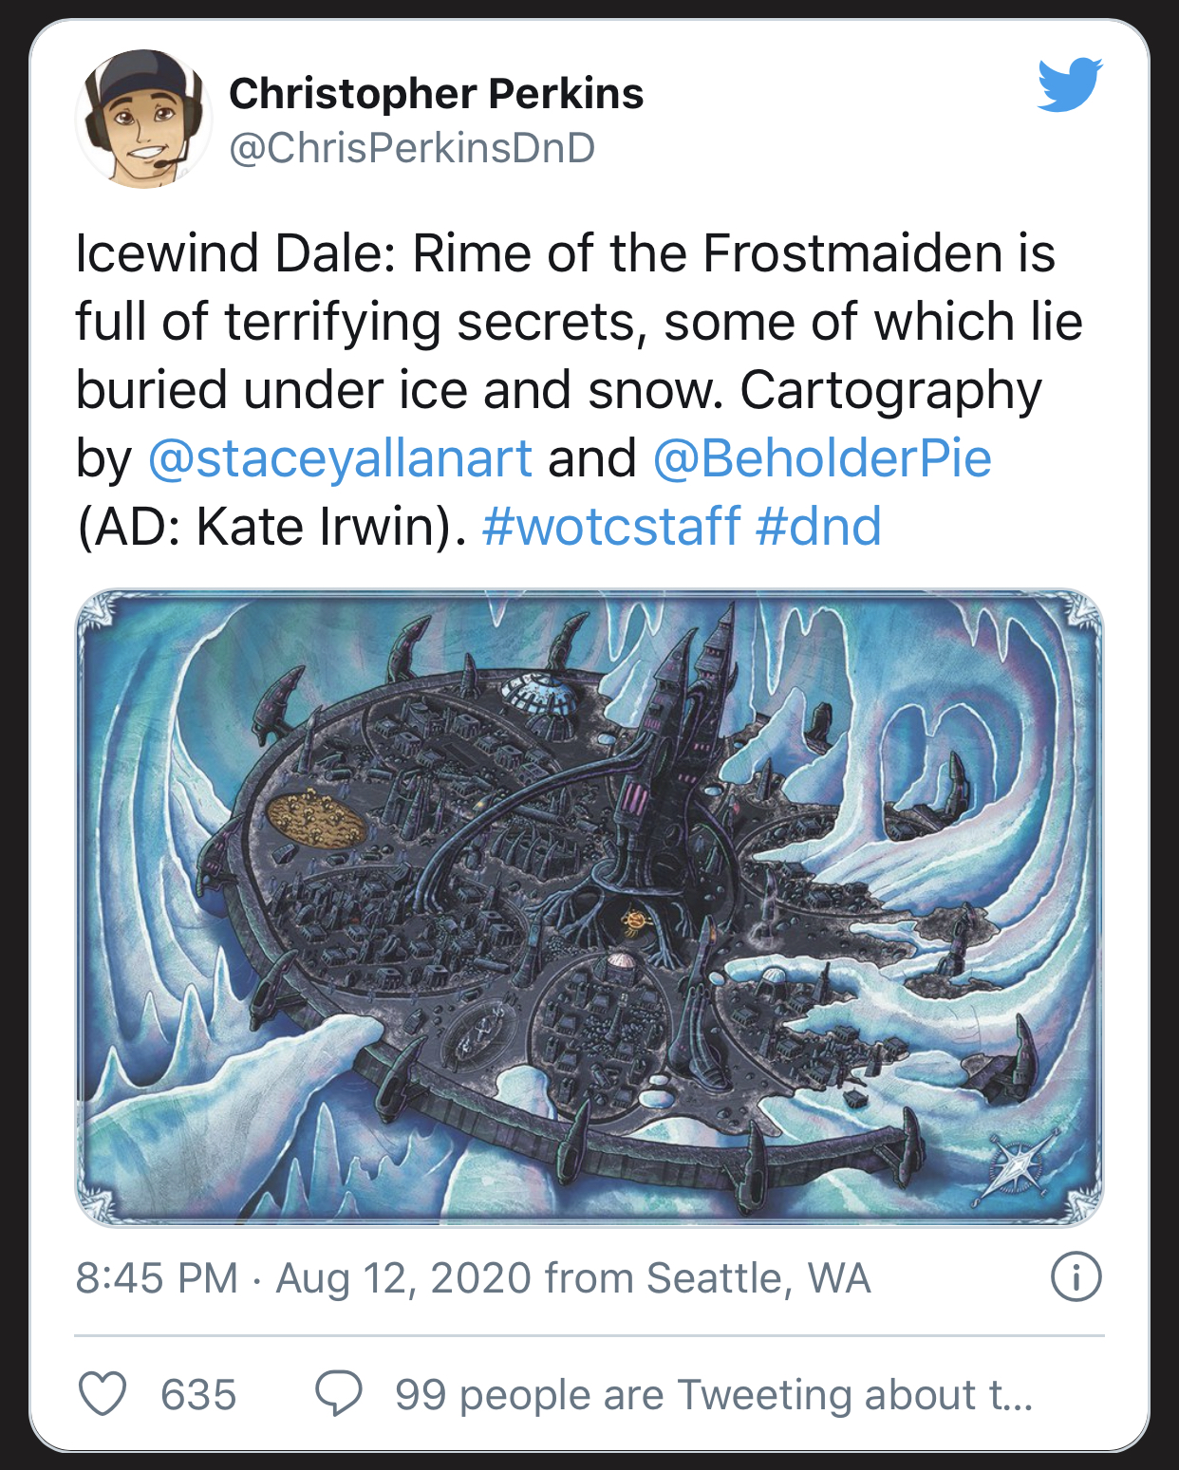Open the @staceyallanart mention
The image size is (1179, 1470).
click(x=340, y=458)
